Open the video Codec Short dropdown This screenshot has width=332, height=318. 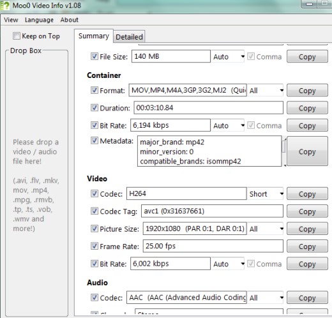click(265, 194)
